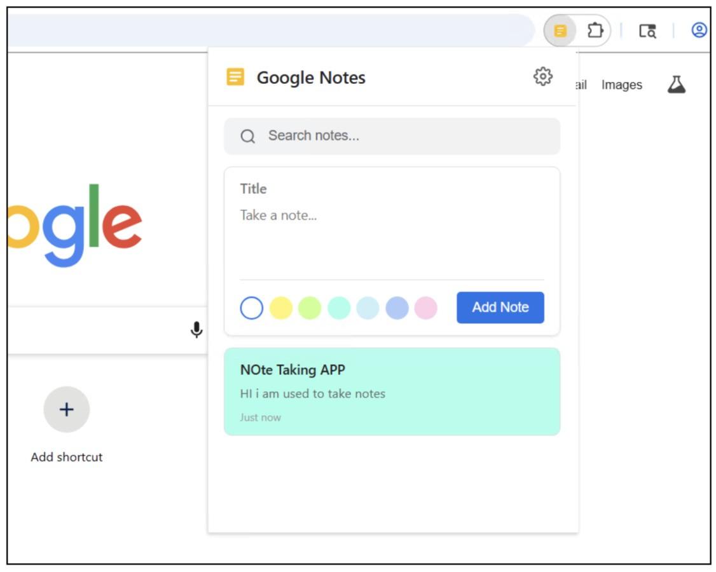Viewport: 716px width, 572px height.
Task: Open the browser Extensions puzzle icon
Action: (x=595, y=31)
